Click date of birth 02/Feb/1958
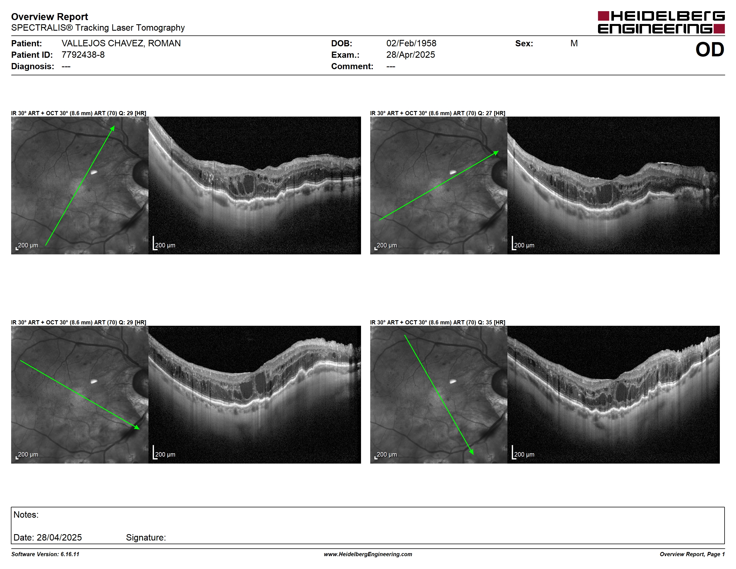Image resolution: width=736 pixels, height=569 pixels. pos(411,44)
